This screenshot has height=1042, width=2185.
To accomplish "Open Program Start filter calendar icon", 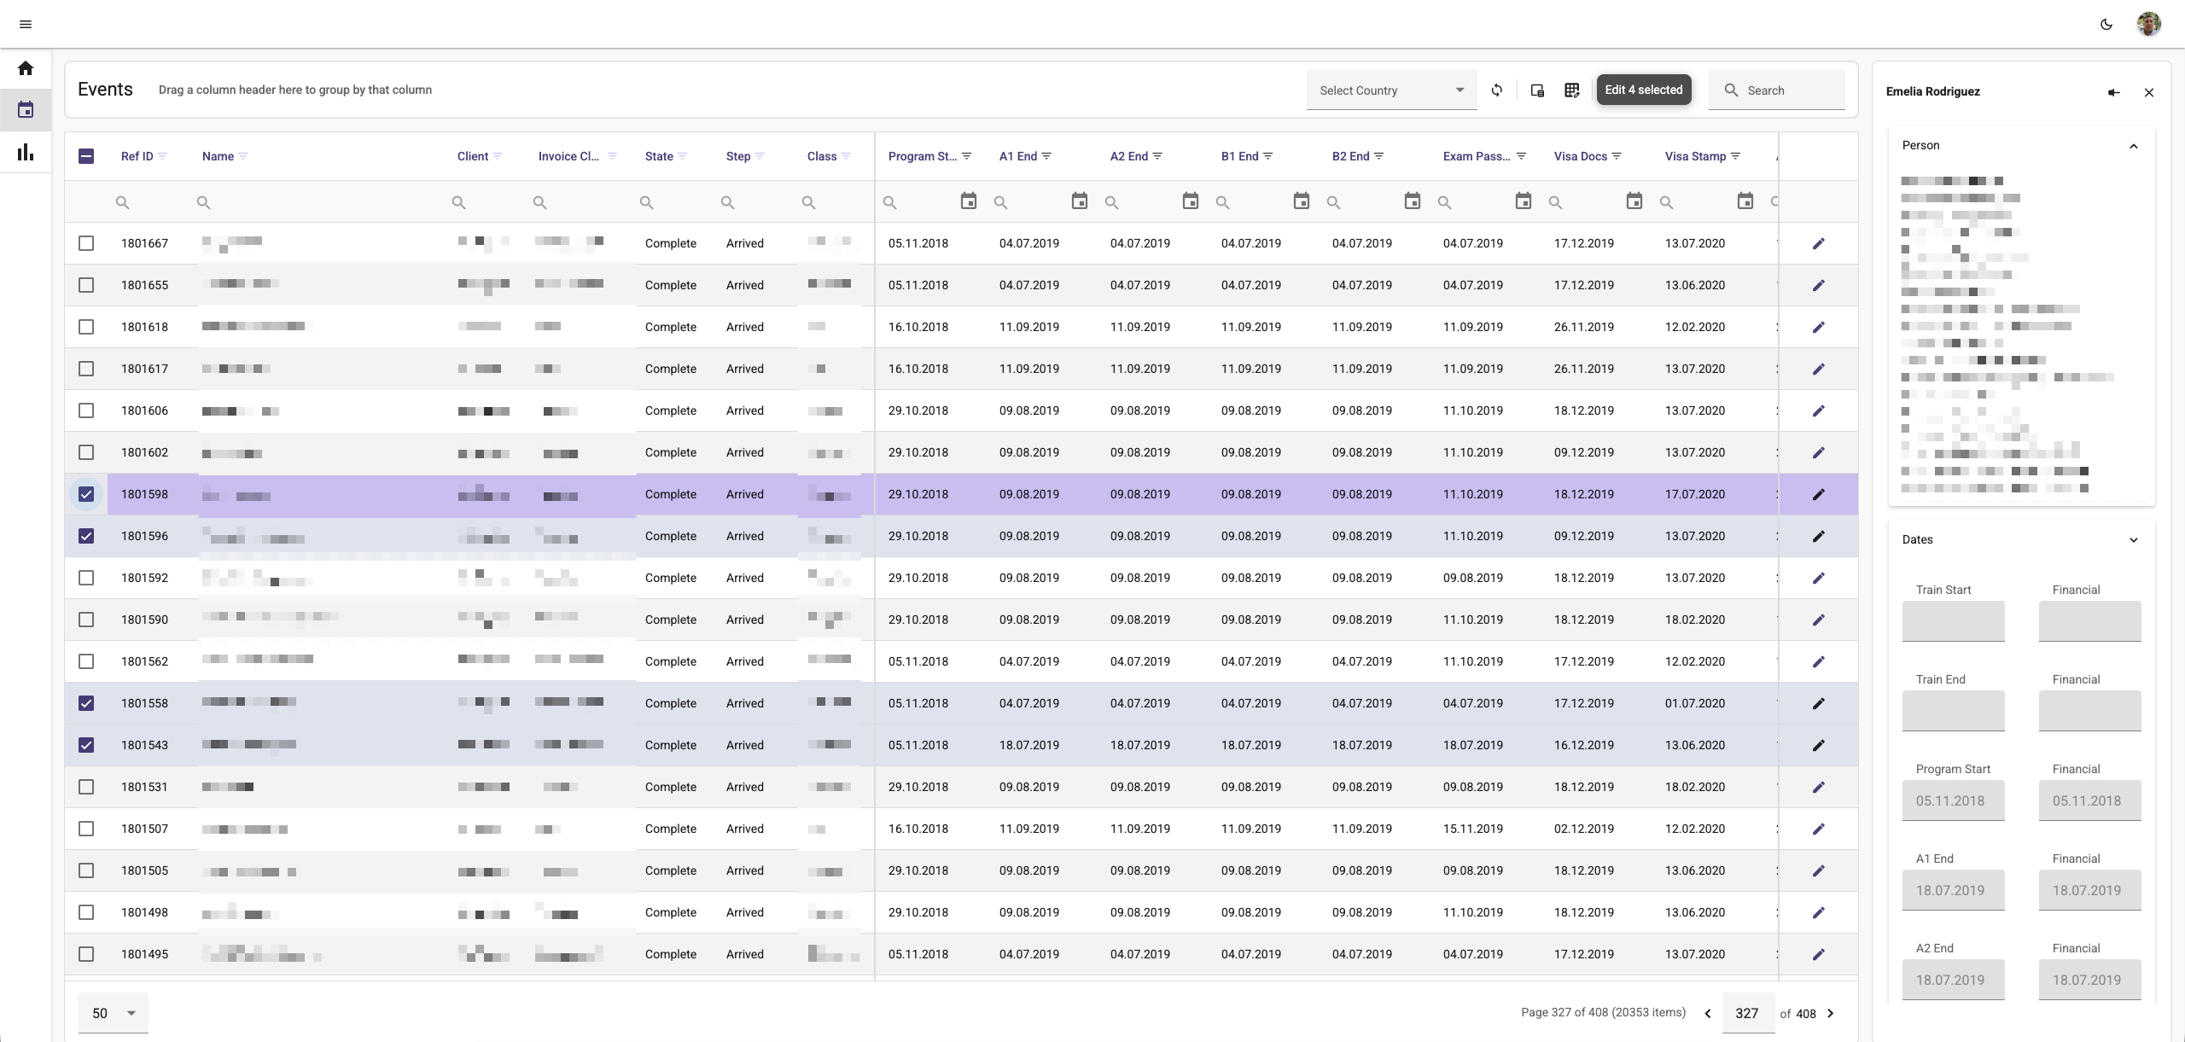I will point(968,201).
